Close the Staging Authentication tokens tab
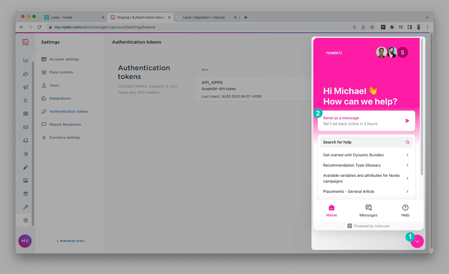 tap(169, 17)
